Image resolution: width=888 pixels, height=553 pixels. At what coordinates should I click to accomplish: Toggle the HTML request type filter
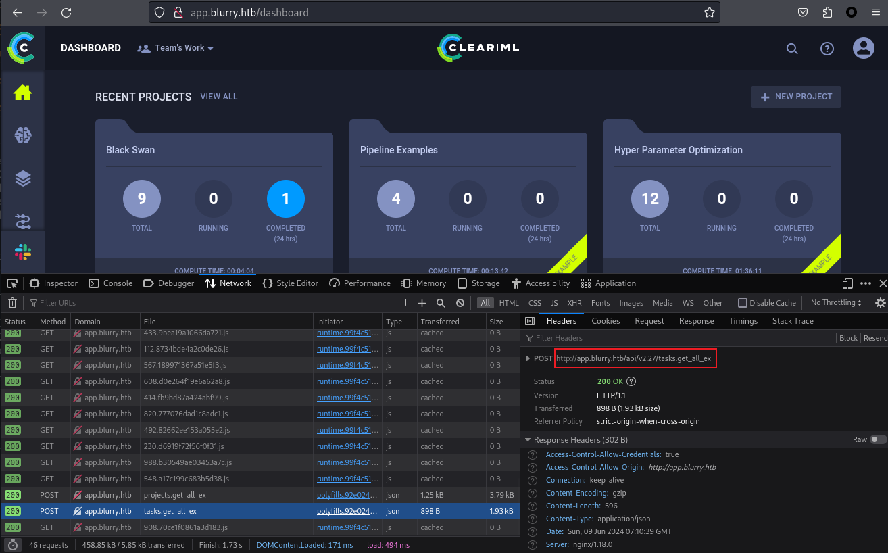point(509,303)
